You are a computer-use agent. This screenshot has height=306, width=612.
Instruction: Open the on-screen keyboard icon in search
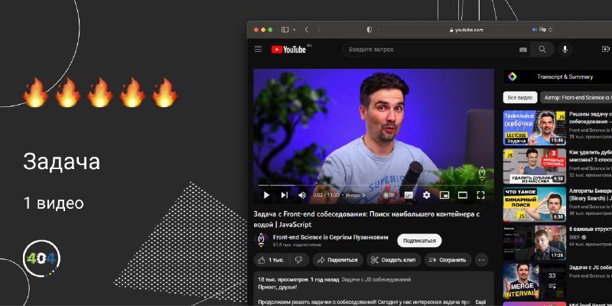(x=523, y=50)
